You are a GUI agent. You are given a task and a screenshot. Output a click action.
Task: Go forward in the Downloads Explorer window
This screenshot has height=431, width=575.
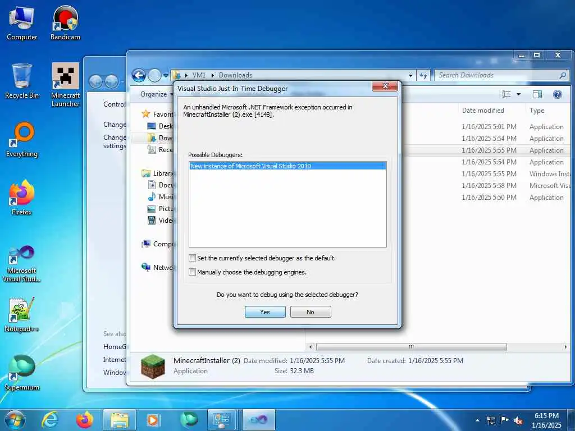click(x=155, y=76)
